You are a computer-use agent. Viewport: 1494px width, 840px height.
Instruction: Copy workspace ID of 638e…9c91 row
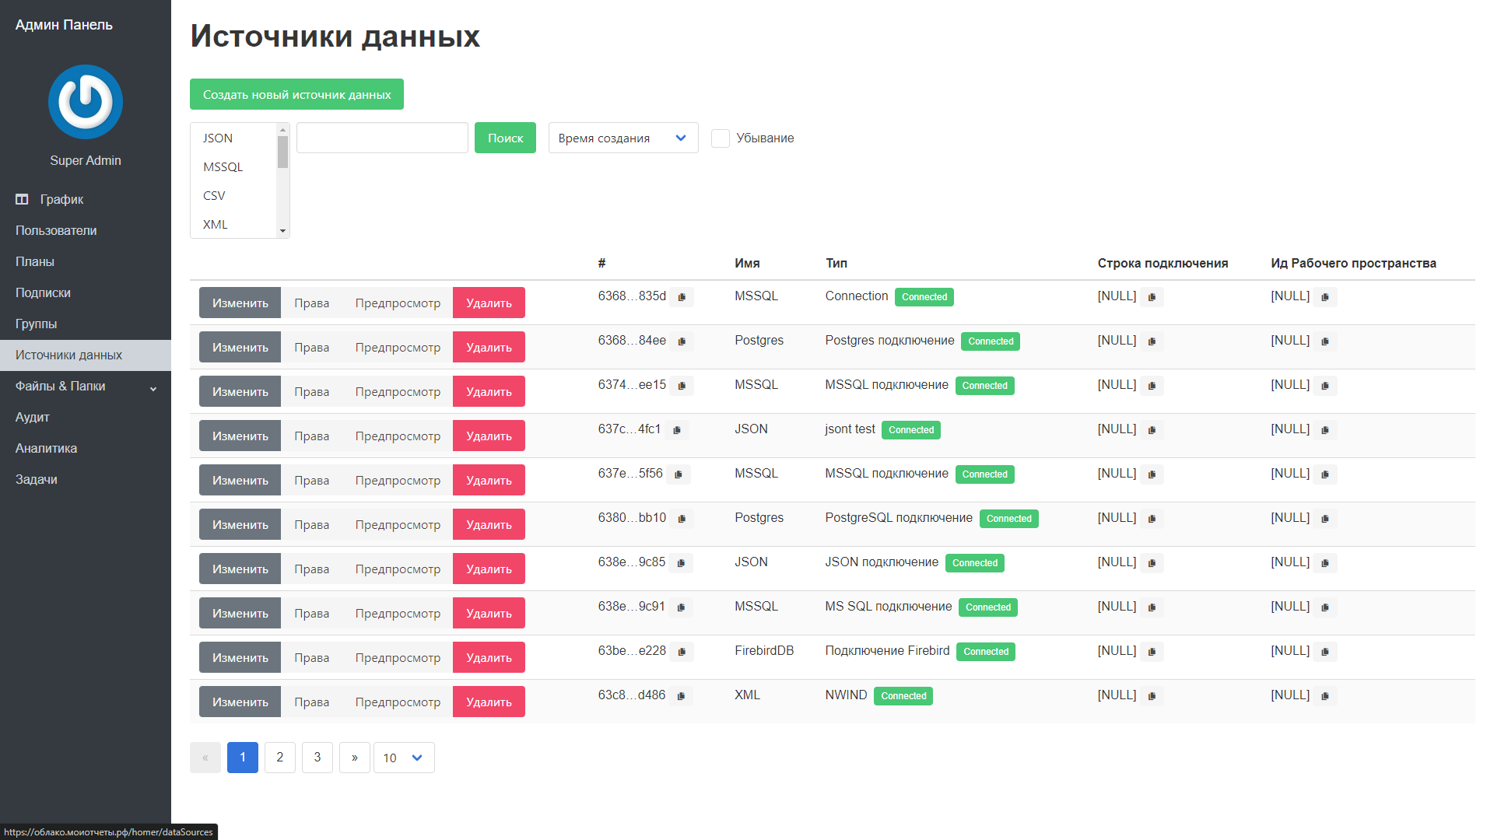1325,607
